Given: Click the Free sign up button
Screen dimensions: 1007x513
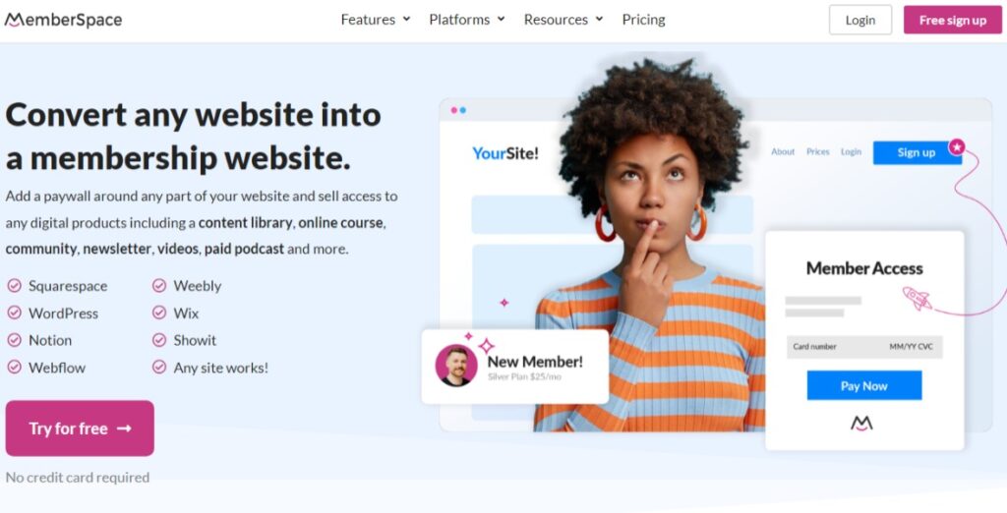Looking at the screenshot, I should (952, 20).
